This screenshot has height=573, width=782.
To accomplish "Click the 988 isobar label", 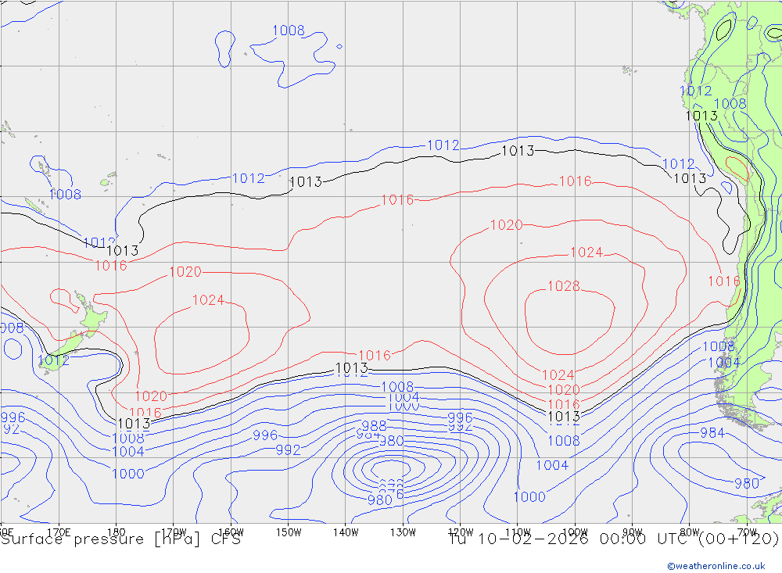I will tap(374, 426).
